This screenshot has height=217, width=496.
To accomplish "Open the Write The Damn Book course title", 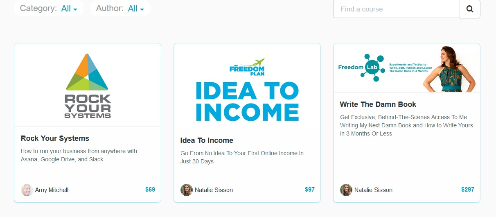I will (378, 104).
